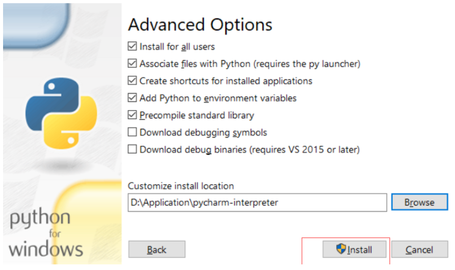Viewport: 455px width, 270px height.
Task: Uncheck Install for all users checkbox
Action: [132, 46]
